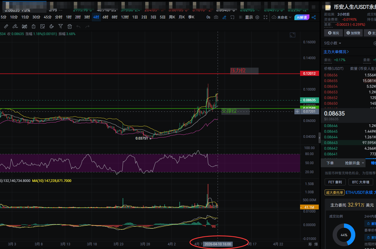
Task: Delete drawings with the trash icon
Action: click(70, 26)
